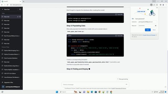Open File Explorer from the taskbar
The height and width of the screenshot is (94, 168).
click(x=88, y=92)
